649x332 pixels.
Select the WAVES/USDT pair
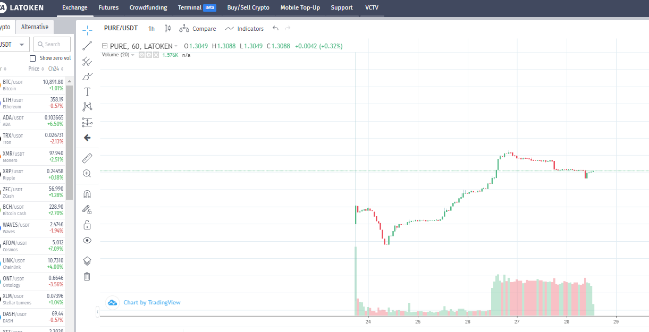point(33,228)
